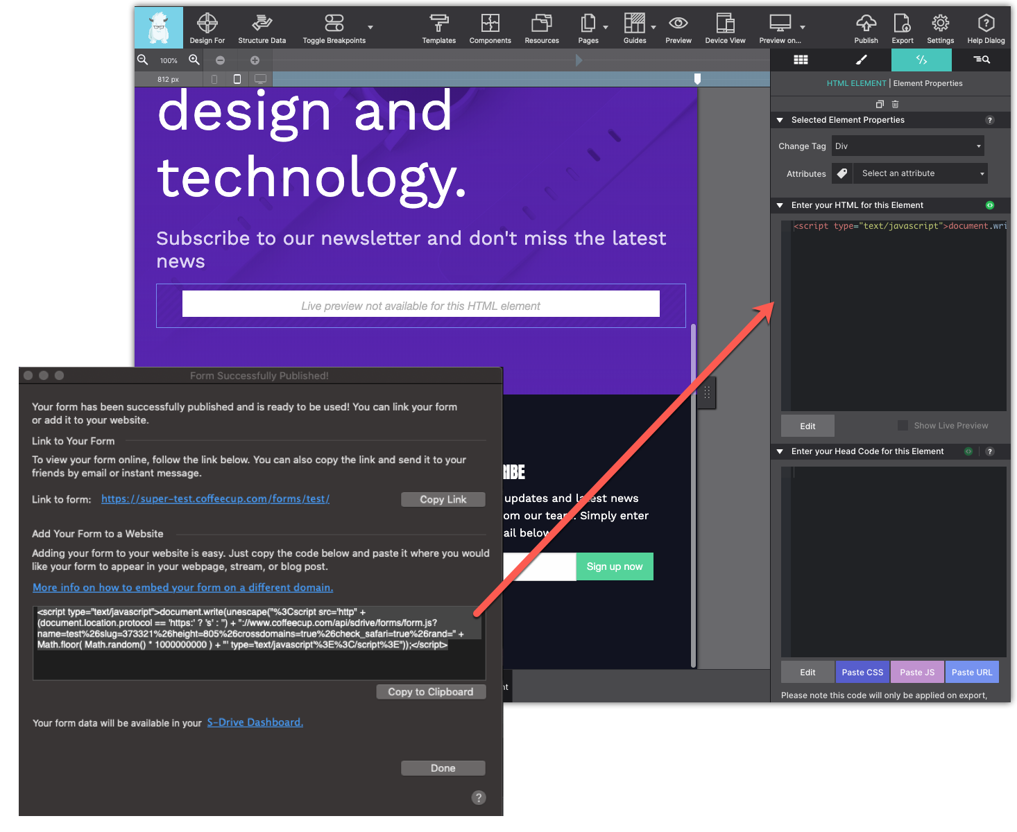1017x832 pixels.
Task: Open help for the Head Code section
Action: pyautogui.click(x=990, y=451)
